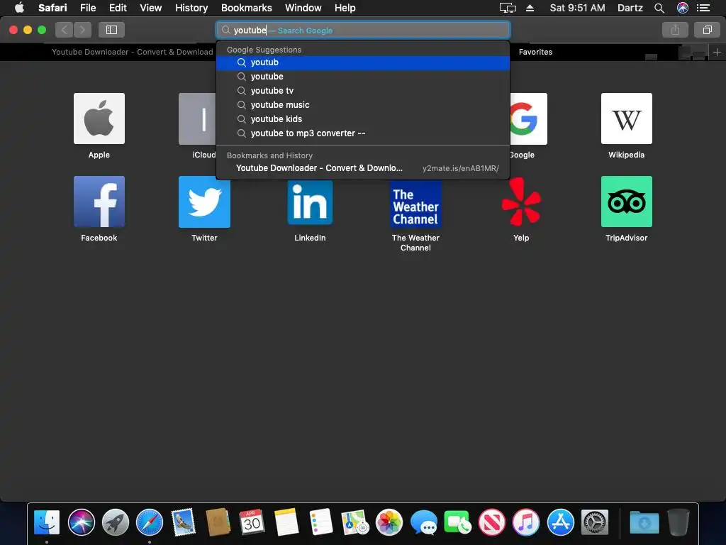The height and width of the screenshot is (545, 726).
Task: Open FaceTime app in the Dock
Action: (x=457, y=522)
